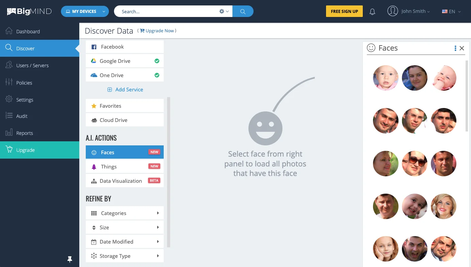Click the sidebar pin icon

[70, 260]
